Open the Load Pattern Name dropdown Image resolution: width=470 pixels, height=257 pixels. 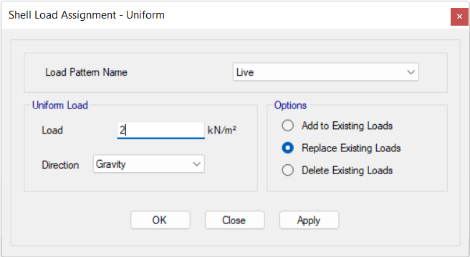coord(325,72)
